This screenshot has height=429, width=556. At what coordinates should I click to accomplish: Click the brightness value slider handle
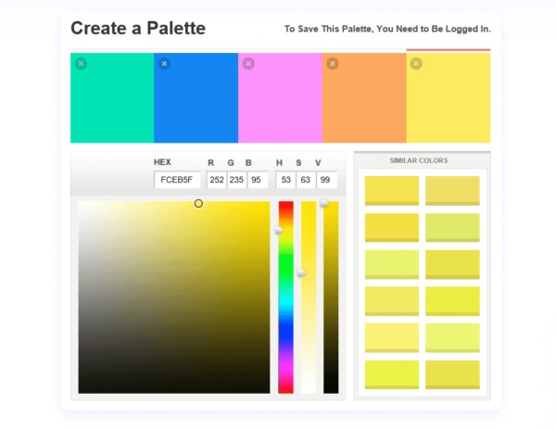click(x=324, y=203)
